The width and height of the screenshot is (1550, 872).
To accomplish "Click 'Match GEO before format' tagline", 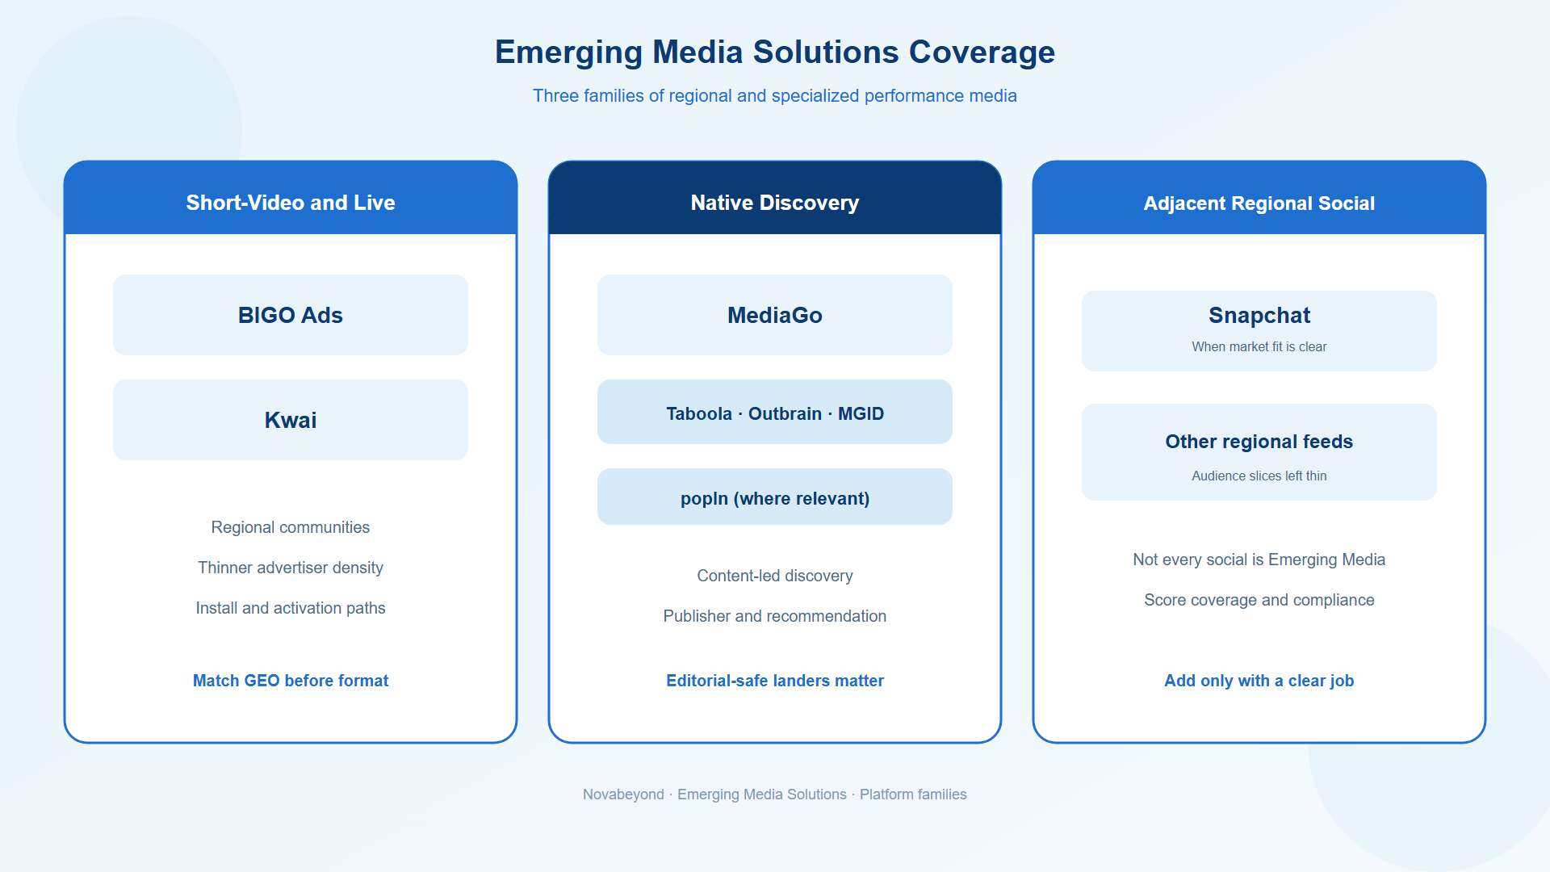I will 291,681.
